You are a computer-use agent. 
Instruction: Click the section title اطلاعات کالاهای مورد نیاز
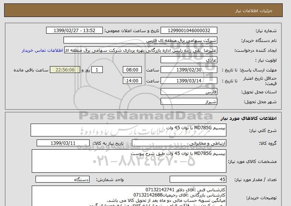pyautogui.click(x=249, y=118)
